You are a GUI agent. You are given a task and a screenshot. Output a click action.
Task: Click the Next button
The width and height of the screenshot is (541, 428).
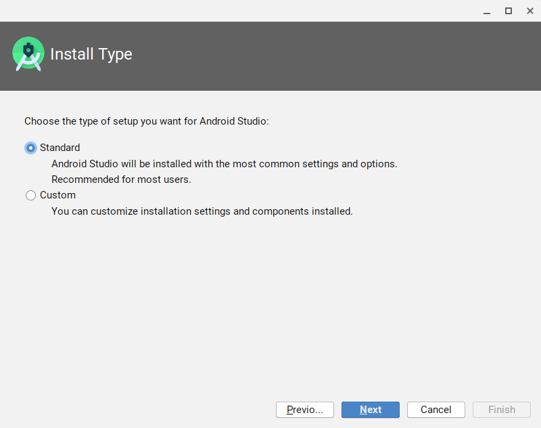(x=370, y=410)
